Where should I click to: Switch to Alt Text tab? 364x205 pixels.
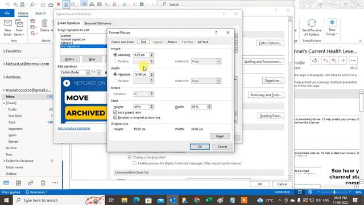click(x=202, y=42)
